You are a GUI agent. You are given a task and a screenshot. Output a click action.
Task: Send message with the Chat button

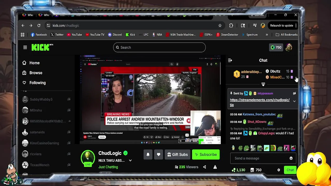click(x=290, y=170)
